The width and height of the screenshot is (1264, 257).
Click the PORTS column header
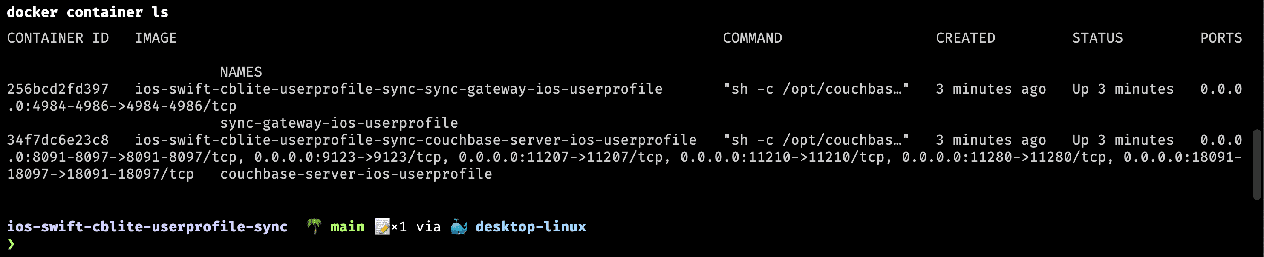[1221, 38]
